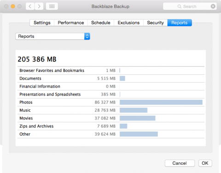Click the Music usage bar
Image resolution: width=221 pixels, height=173 pixels.
click(x=134, y=110)
